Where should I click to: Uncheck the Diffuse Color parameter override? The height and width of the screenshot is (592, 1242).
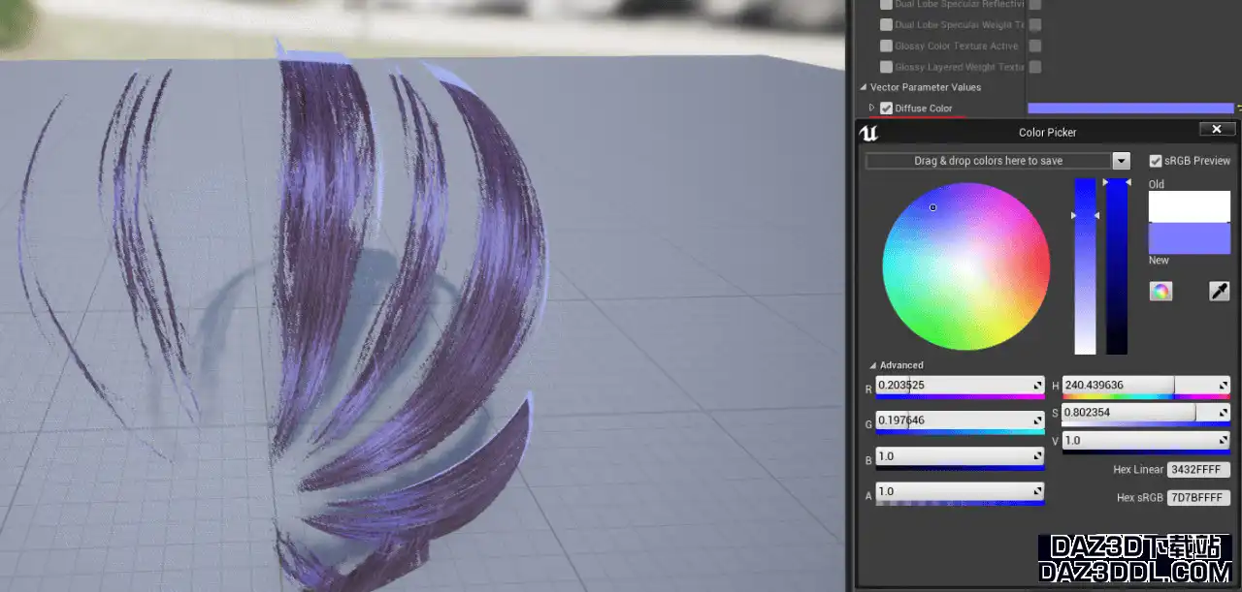pos(886,109)
